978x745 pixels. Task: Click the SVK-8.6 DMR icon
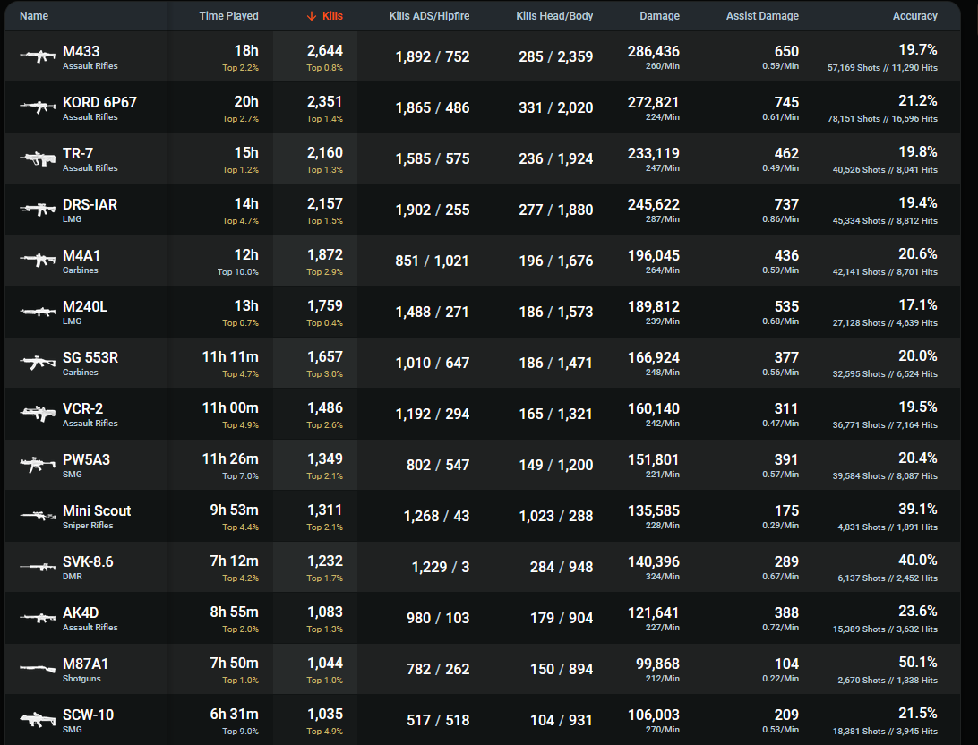coord(38,568)
